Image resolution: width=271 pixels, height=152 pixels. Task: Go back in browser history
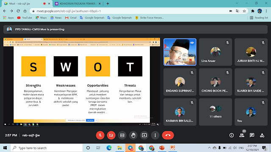[5, 11]
